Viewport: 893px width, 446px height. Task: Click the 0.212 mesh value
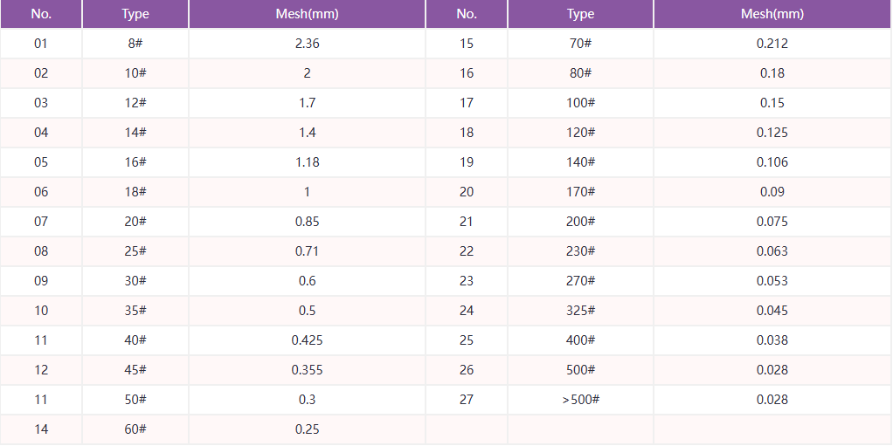tap(772, 44)
